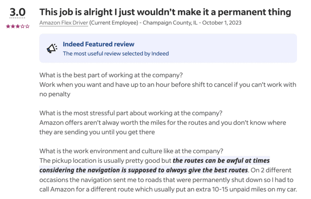Viewport: 311px width, 199px height.
Task: Click the 'best part of working' question
Action: tap(111, 75)
